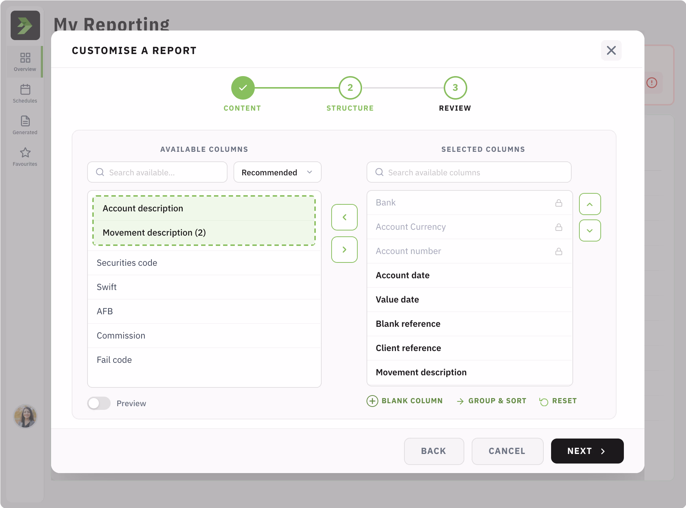
Task: Click the lock icon on Account Currency row
Action: coord(559,227)
